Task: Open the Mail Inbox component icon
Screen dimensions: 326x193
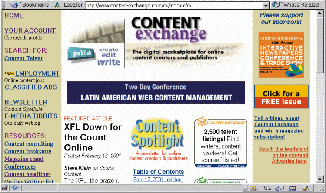Action: click(266, 188)
